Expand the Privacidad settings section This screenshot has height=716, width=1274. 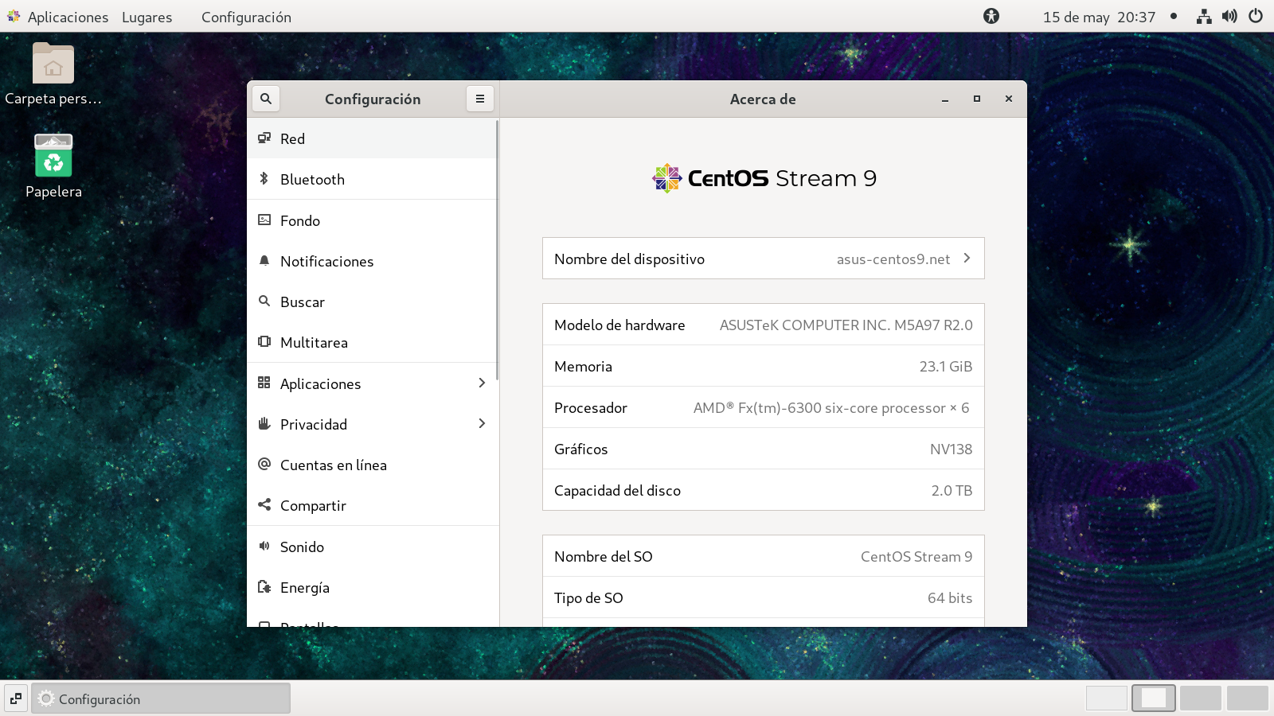point(373,424)
